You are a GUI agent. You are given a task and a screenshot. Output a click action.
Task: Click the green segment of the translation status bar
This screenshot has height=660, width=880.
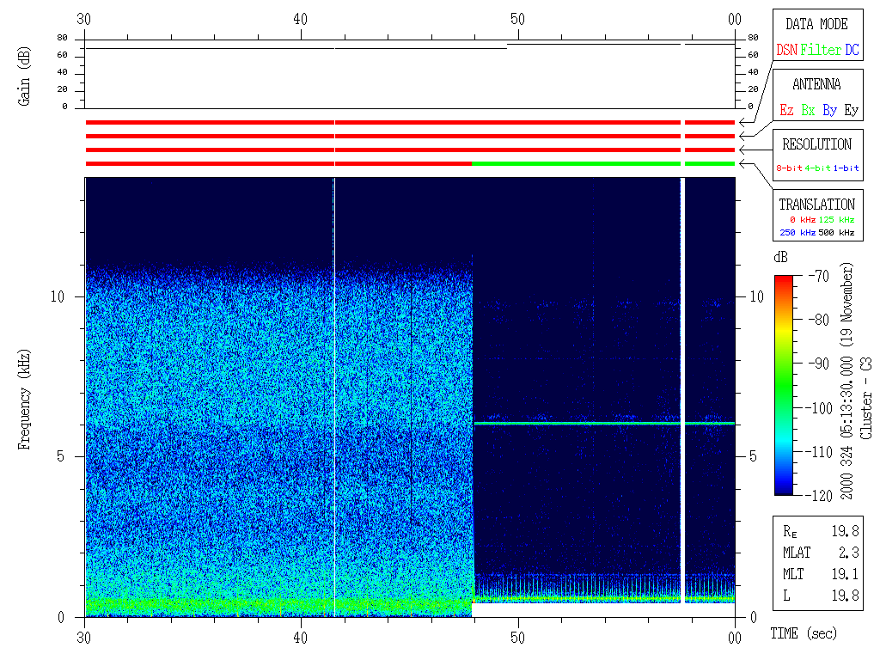click(x=576, y=163)
